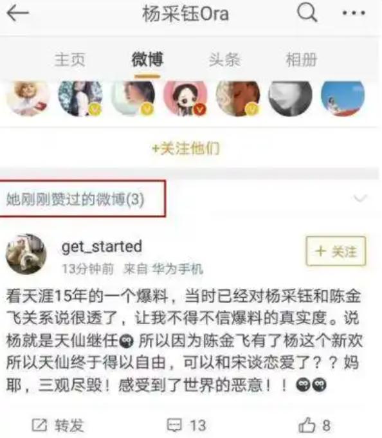The width and height of the screenshot is (382, 438).
Task: Tap the back arrow icon
Action: [x=18, y=13]
